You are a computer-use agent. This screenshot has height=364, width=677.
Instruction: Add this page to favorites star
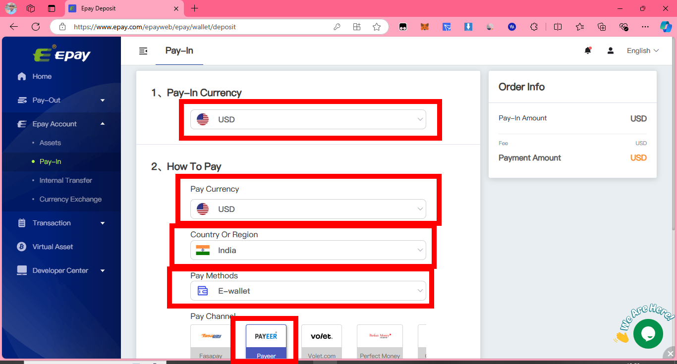377,27
